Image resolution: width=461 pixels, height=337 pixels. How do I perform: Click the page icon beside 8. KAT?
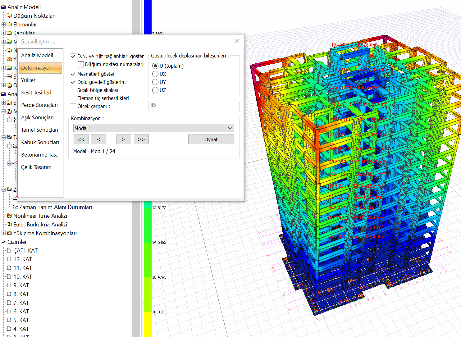pos(9,294)
